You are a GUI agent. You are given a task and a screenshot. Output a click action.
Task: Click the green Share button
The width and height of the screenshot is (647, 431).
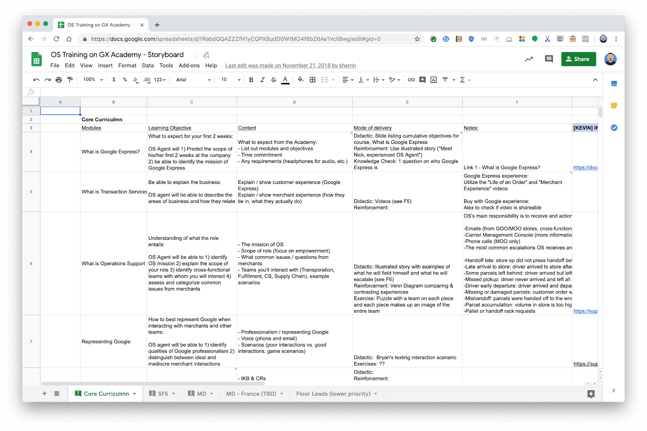point(579,59)
